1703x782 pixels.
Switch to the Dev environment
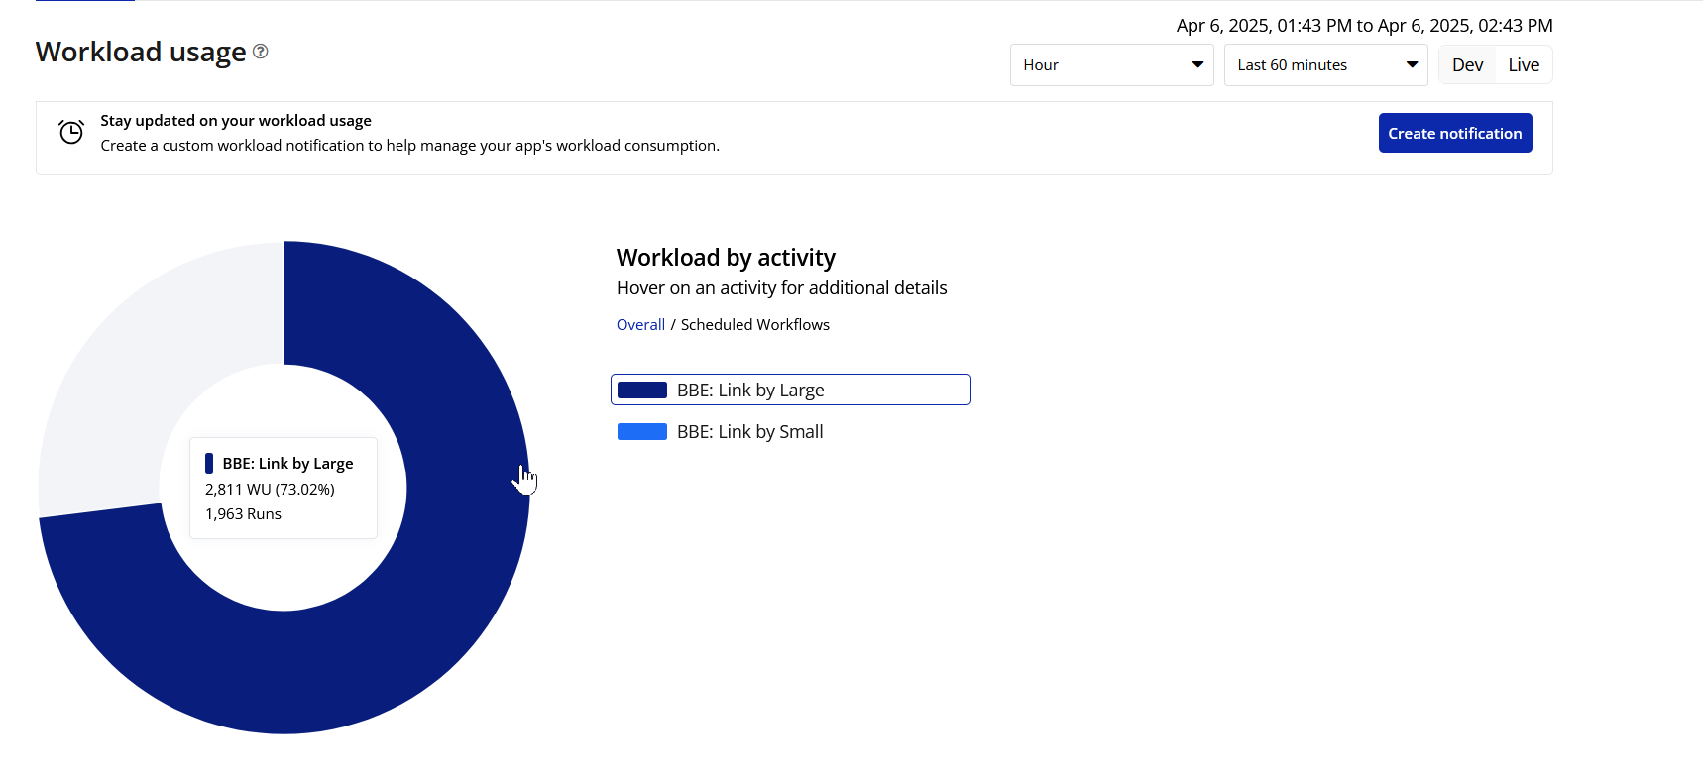[1467, 65]
